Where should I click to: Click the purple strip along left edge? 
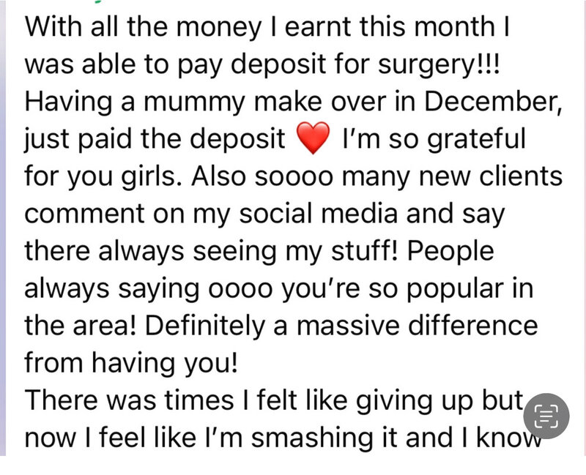coord(3,228)
